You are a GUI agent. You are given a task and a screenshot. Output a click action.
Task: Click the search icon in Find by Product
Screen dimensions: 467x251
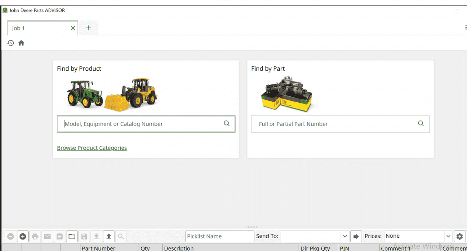point(227,124)
